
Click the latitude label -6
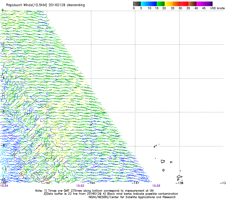click(x=2, y=111)
